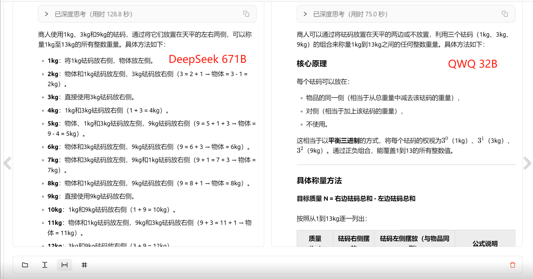Open the folder icon in the bottom toolbar
The height and width of the screenshot is (279, 533).
tap(25, 265)
